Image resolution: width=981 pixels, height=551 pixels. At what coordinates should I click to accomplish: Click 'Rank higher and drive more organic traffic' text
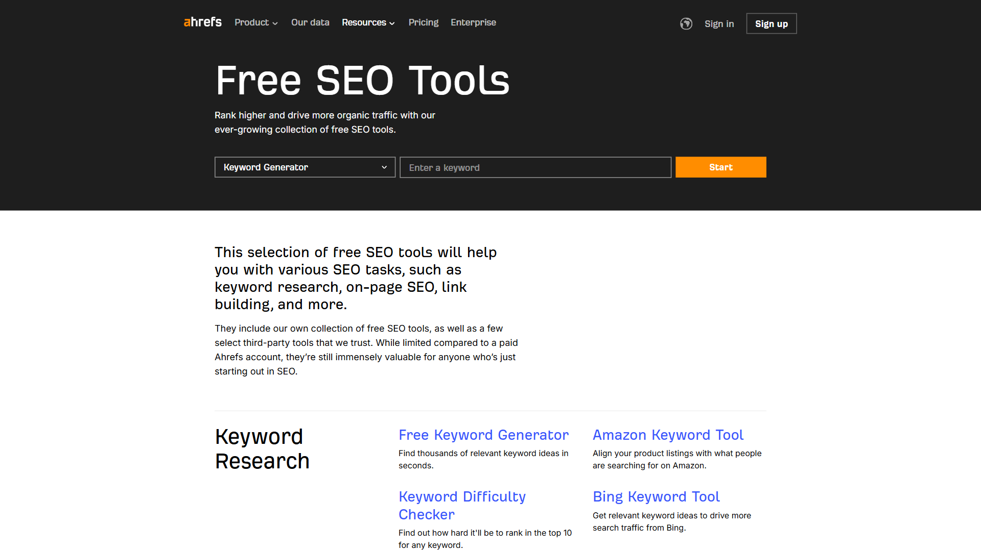coord(325,122)
